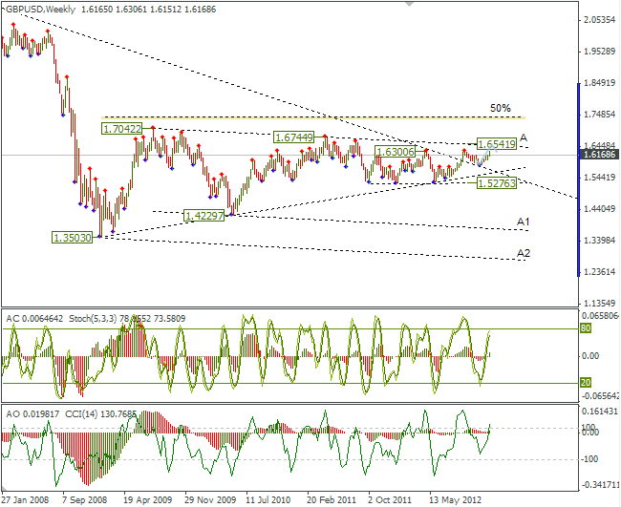Click the 20 Feb 2011 date label
The width and height of the screenshot is (621, 507).
click(332, 499)
